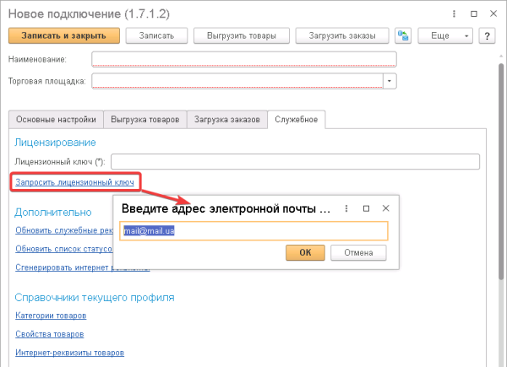507x367 pixels.
Task: Click the Записать button
Action: coord(156,35)
